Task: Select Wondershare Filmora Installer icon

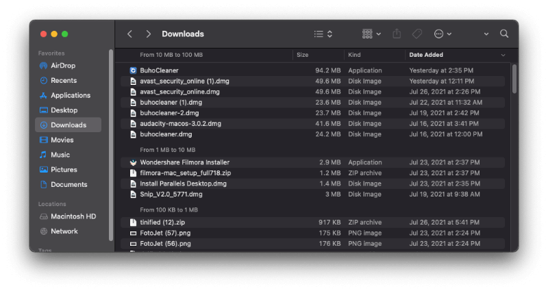Action: tap(133, 162)
